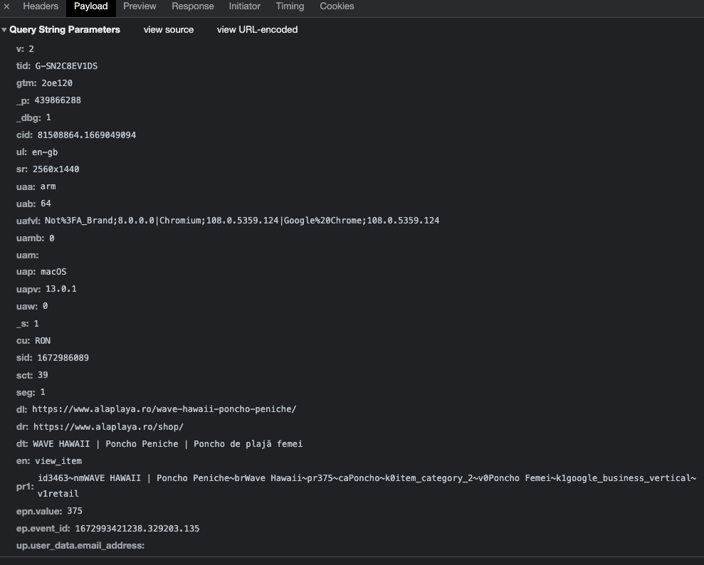Go to the Initiator tab
This screenshot has height=565, width=704.
[244, 6]
